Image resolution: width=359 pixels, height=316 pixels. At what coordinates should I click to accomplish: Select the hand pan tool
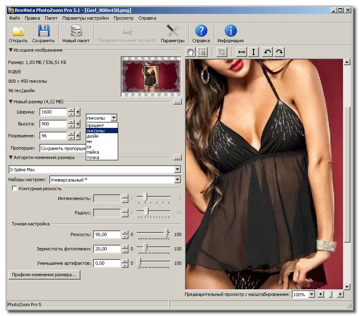[190, 52]
